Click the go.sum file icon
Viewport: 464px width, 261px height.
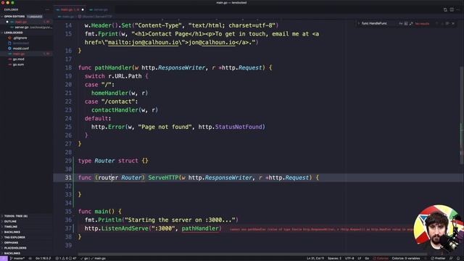(x=9, y=65)
